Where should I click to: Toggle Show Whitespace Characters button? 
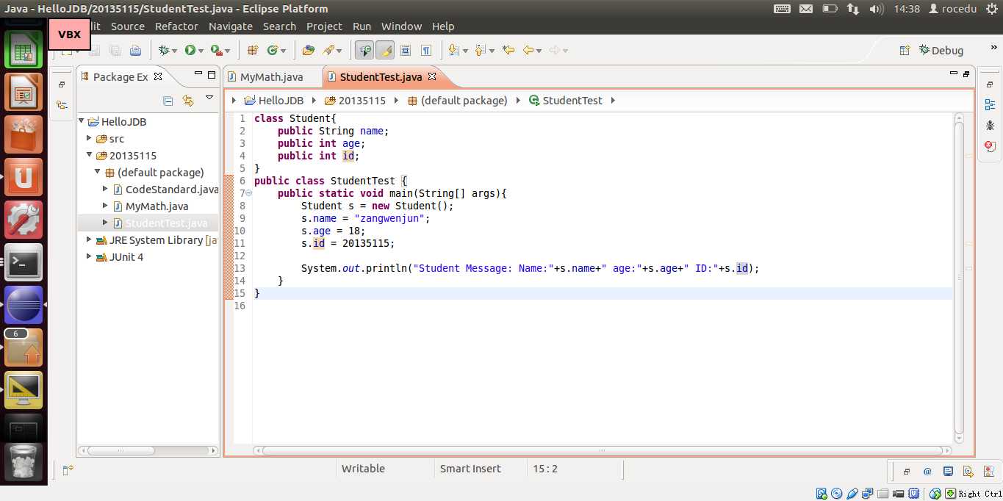click(x=426, y=50)
